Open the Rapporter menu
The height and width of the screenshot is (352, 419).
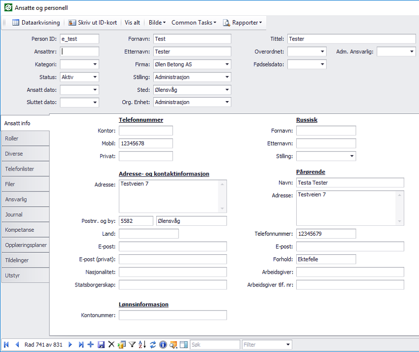coord(242,22)
